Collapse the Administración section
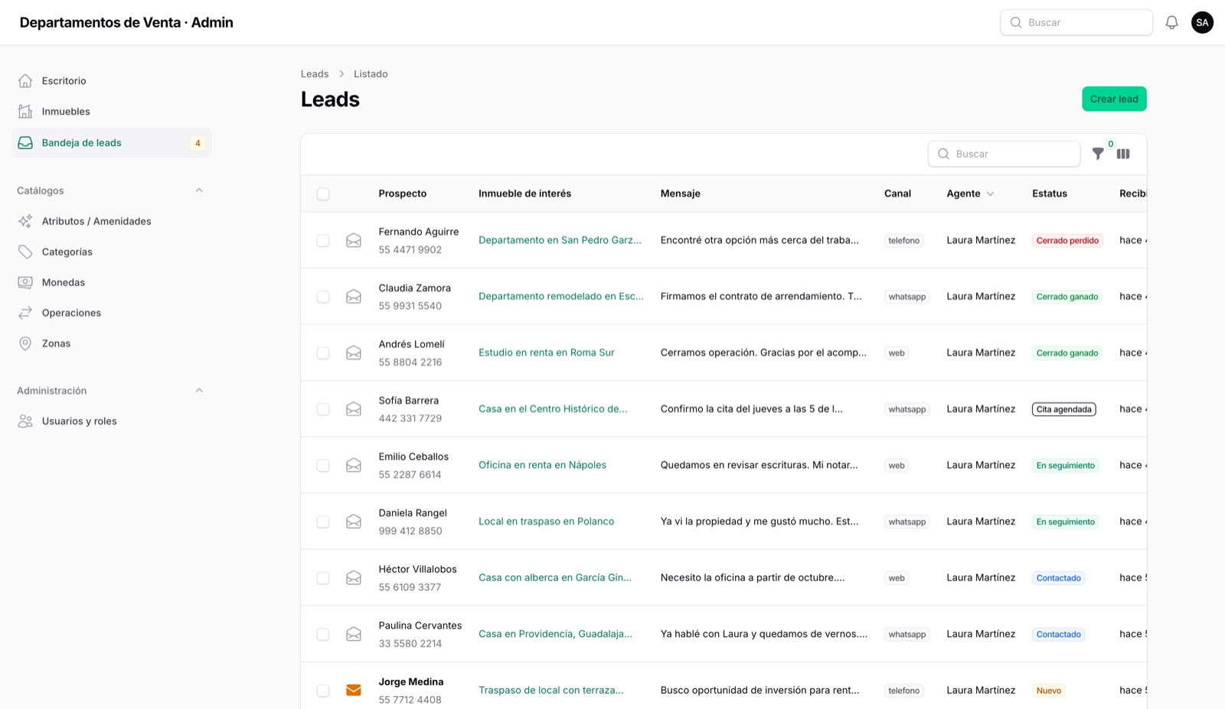 [x=199, y=390]
